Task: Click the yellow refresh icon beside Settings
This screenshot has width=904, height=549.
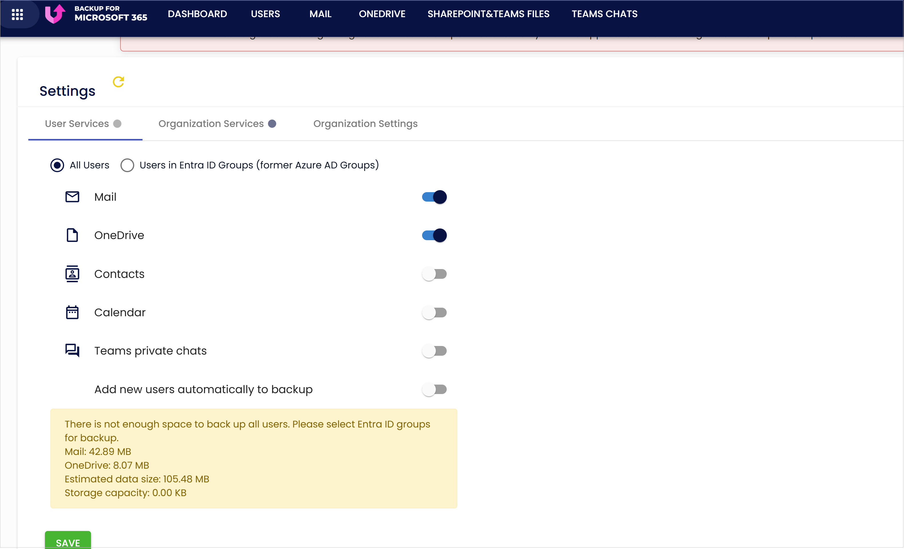Action: point(118,82)
